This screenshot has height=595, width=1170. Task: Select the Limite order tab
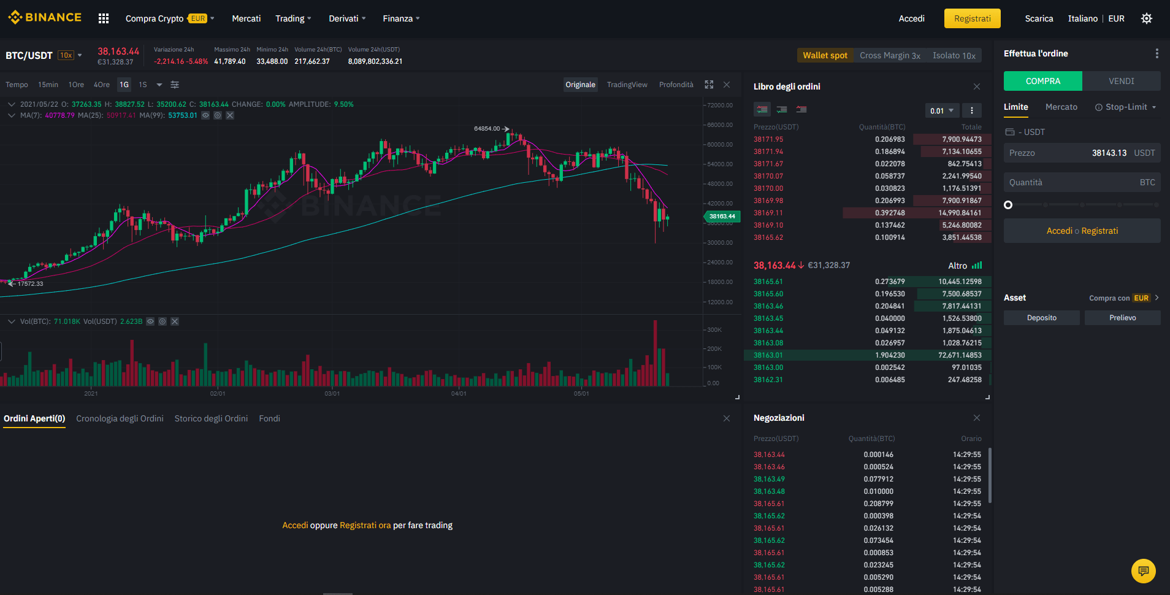1015,107
